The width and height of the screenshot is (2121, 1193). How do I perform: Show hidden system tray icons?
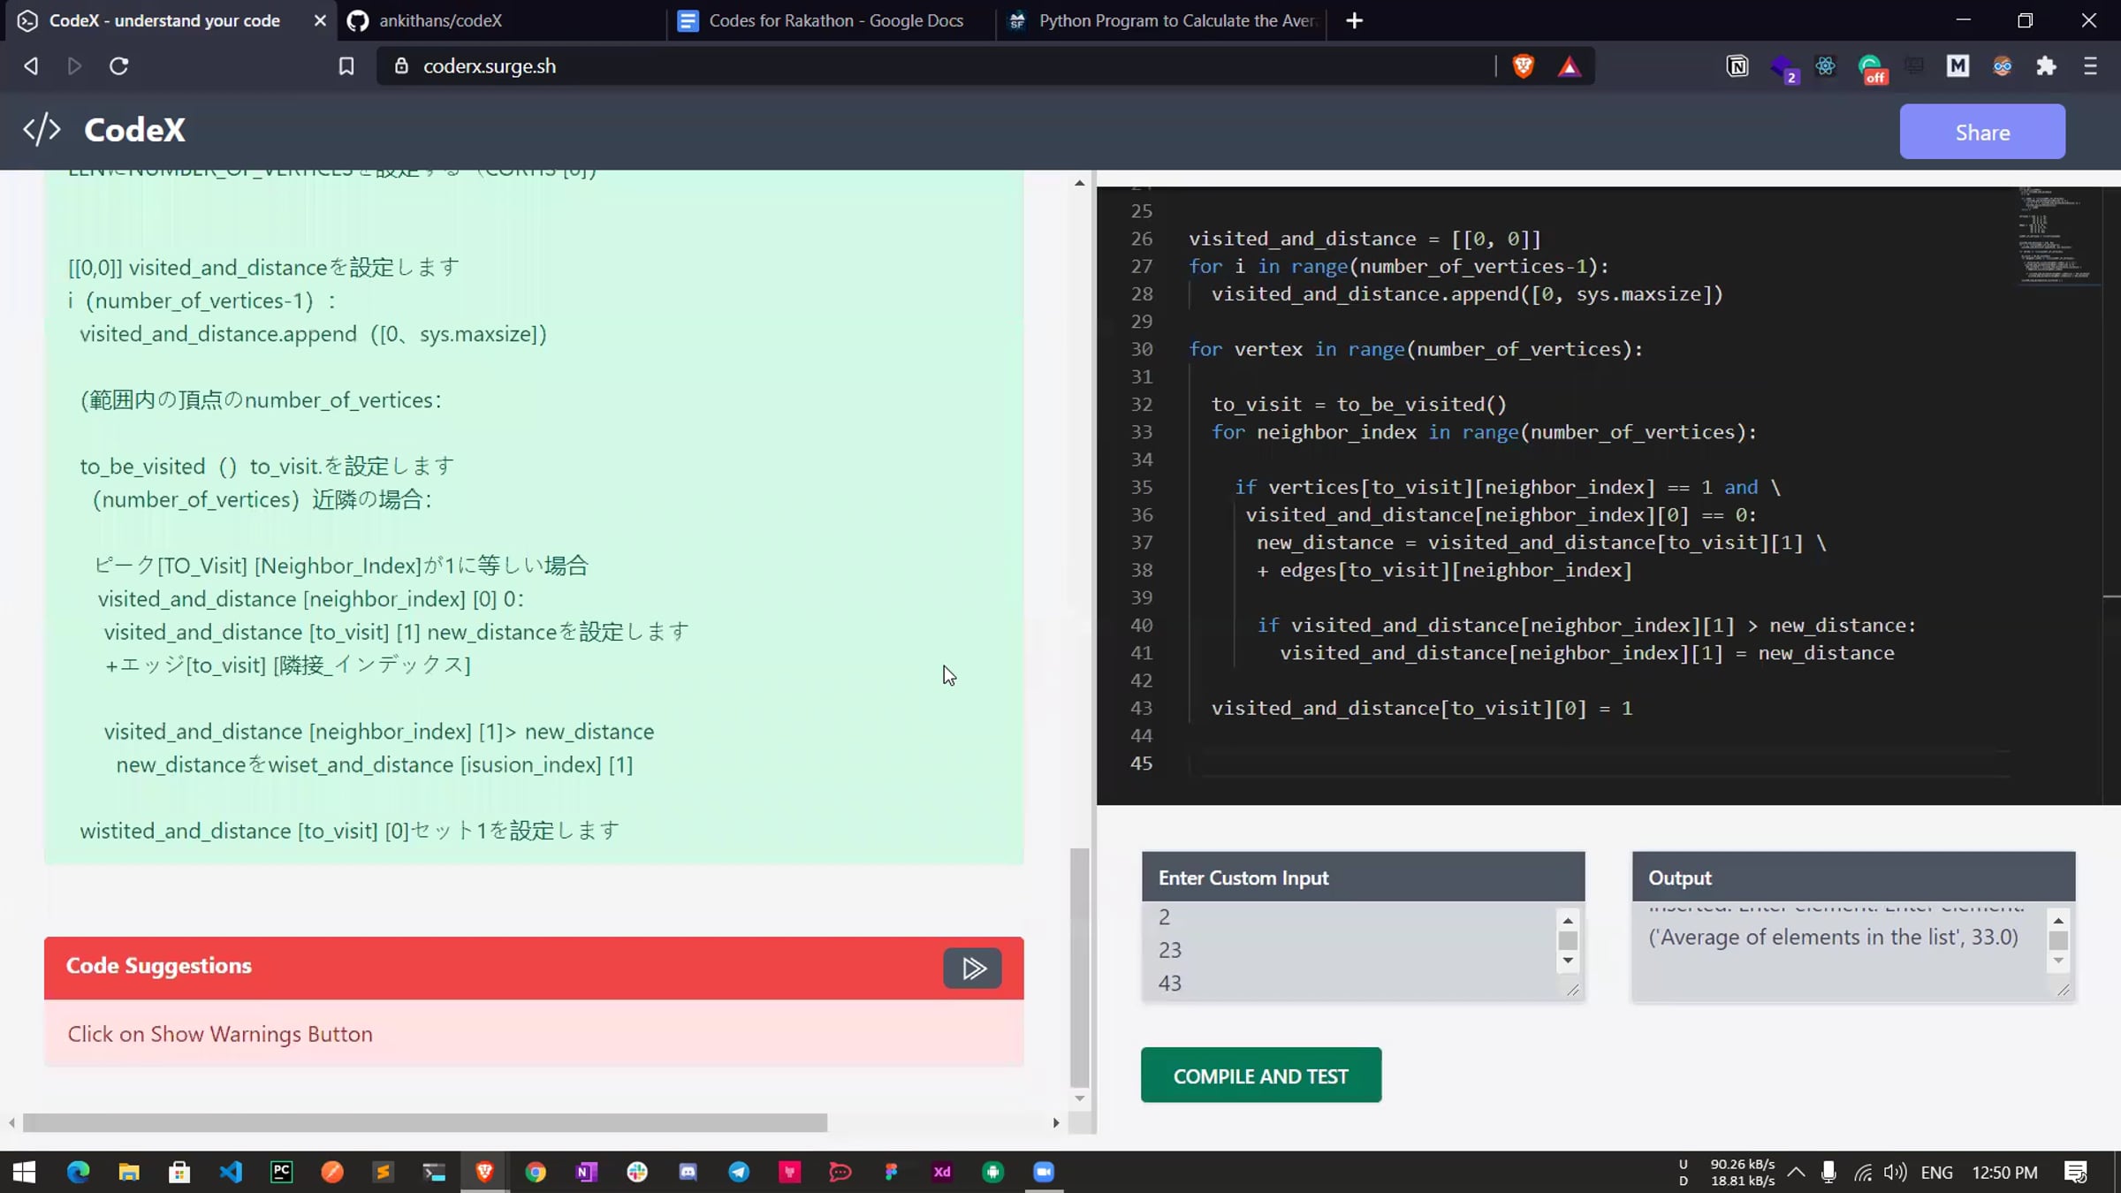1796,1173
